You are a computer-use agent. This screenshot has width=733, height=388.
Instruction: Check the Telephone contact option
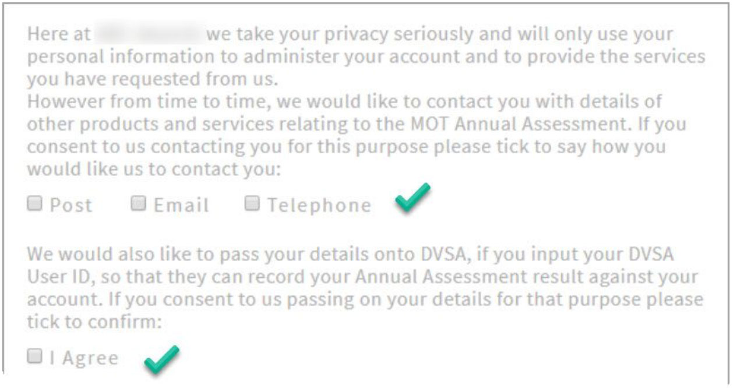(252, 203)
